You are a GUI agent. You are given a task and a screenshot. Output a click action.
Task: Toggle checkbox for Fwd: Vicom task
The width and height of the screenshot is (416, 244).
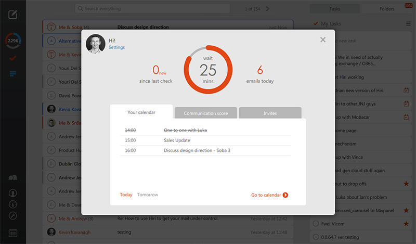tap(316, 224)
